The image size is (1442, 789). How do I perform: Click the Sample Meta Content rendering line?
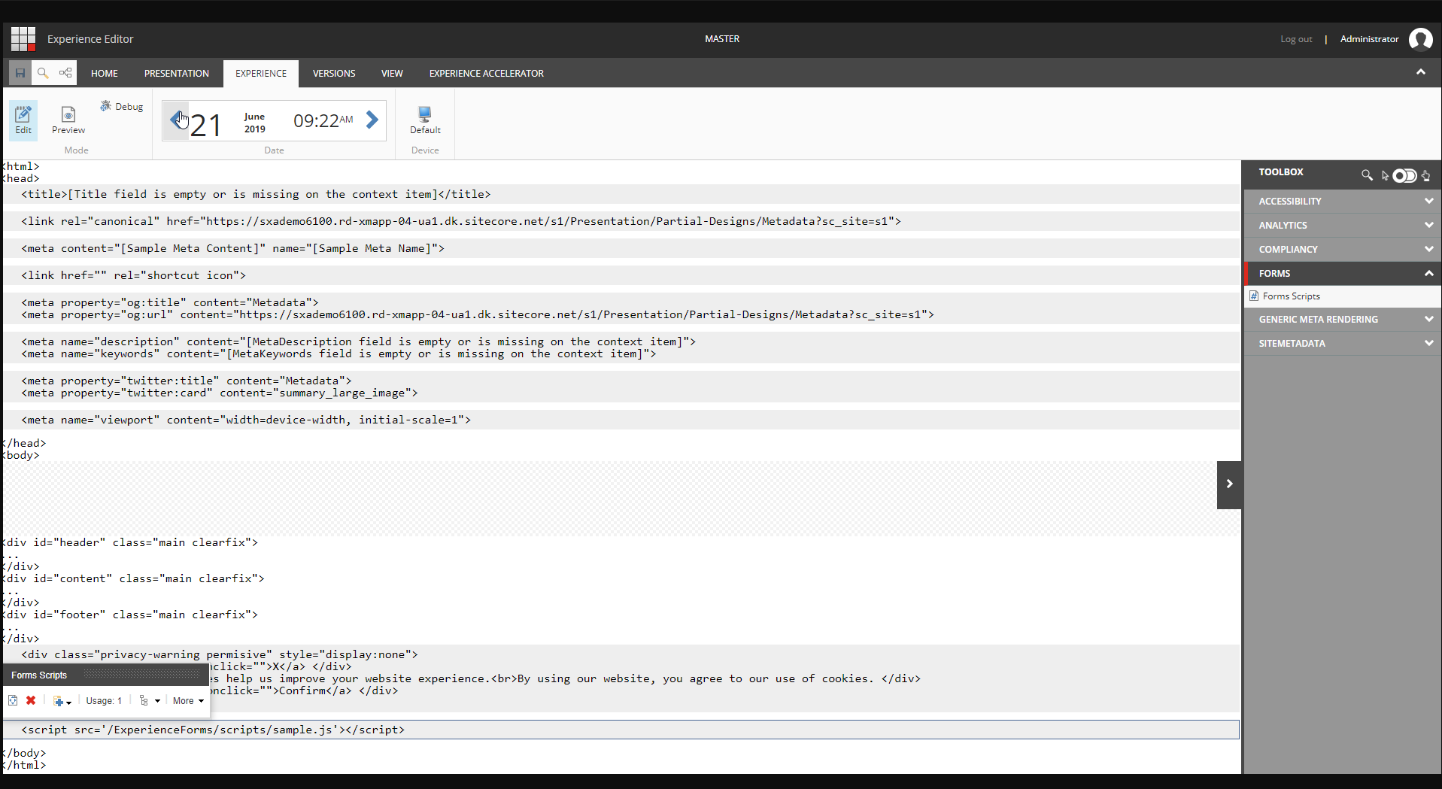click(621, 248)
